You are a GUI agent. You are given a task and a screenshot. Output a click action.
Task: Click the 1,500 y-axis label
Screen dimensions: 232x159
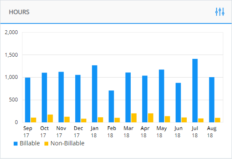click(x=11, y=55)
